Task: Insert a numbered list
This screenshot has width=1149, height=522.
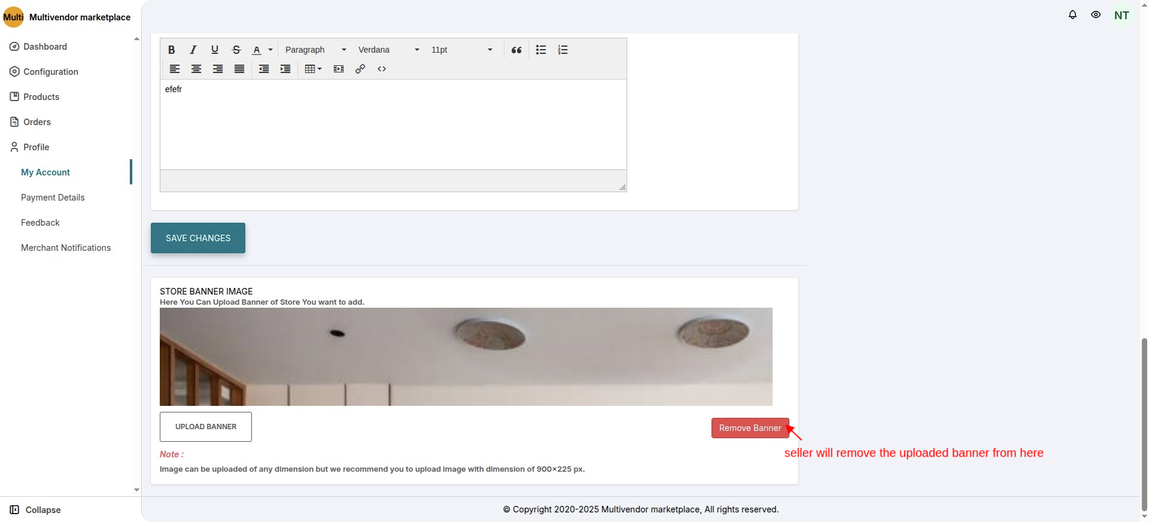Action: (563, 50)
